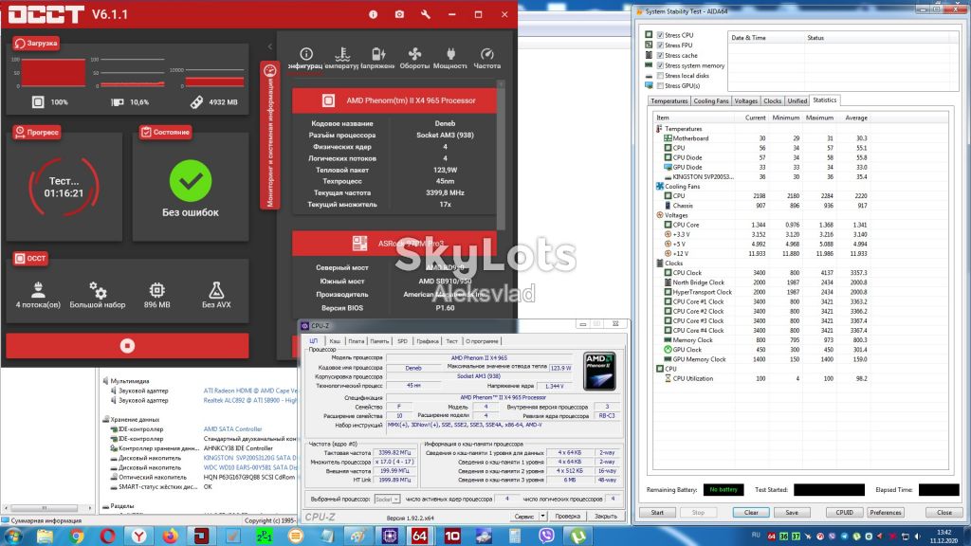
Task: Change the 896 MB memory option
Action: (156, 295)
